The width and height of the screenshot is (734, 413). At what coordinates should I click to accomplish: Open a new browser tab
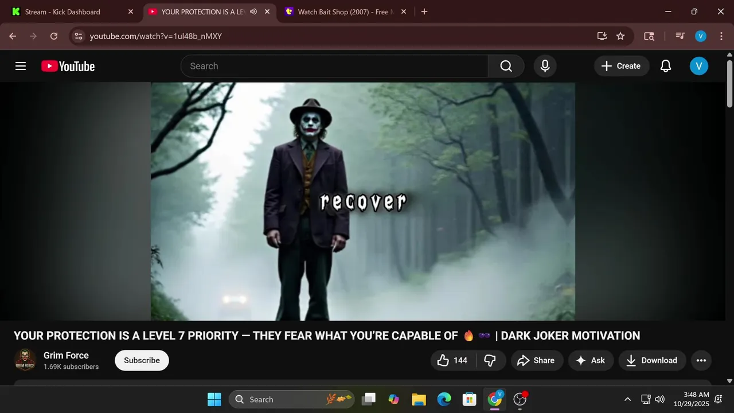coord(424,11)
